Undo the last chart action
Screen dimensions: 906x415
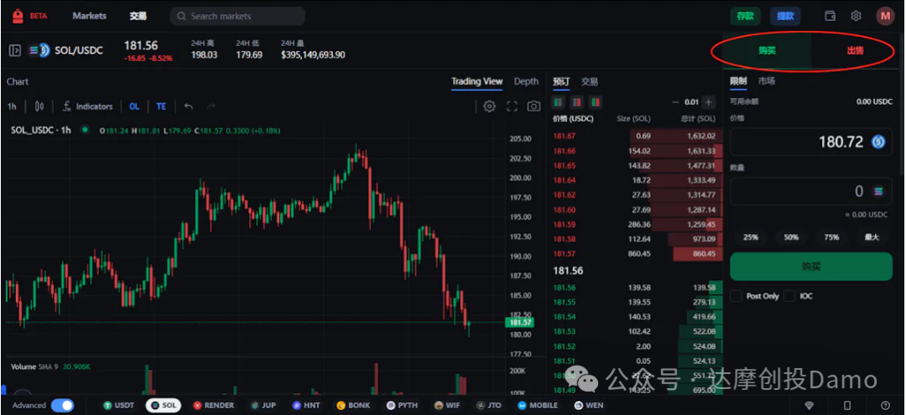point(189,106)
